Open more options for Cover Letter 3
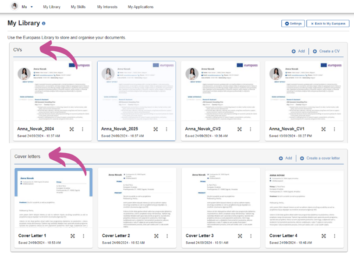Viewport: 354px width, 261px height. (x=251, y=236)
